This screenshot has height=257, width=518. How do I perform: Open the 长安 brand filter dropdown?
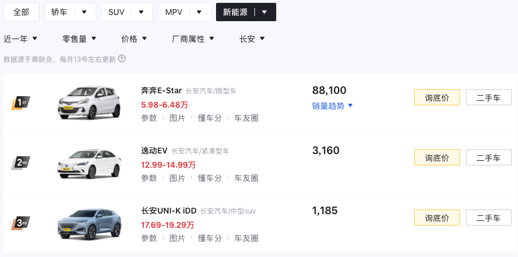(x=252, y=39)
